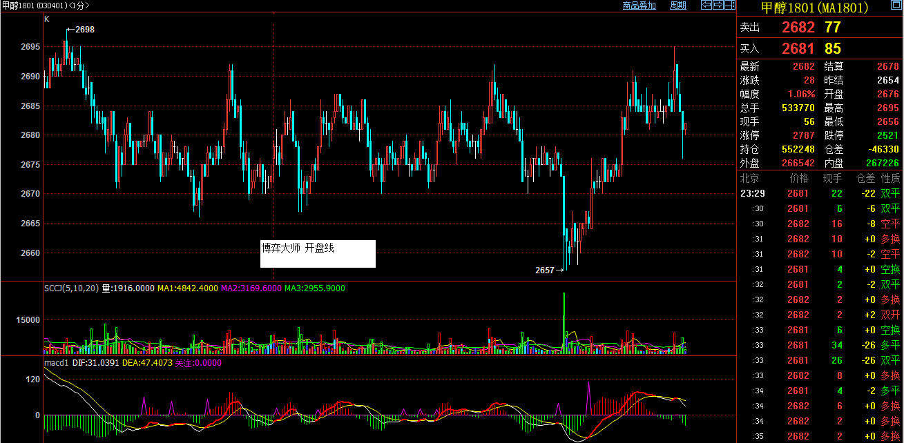Click the 性质 column header in tick list
904x443 pixels.
[x=890, y=179]
